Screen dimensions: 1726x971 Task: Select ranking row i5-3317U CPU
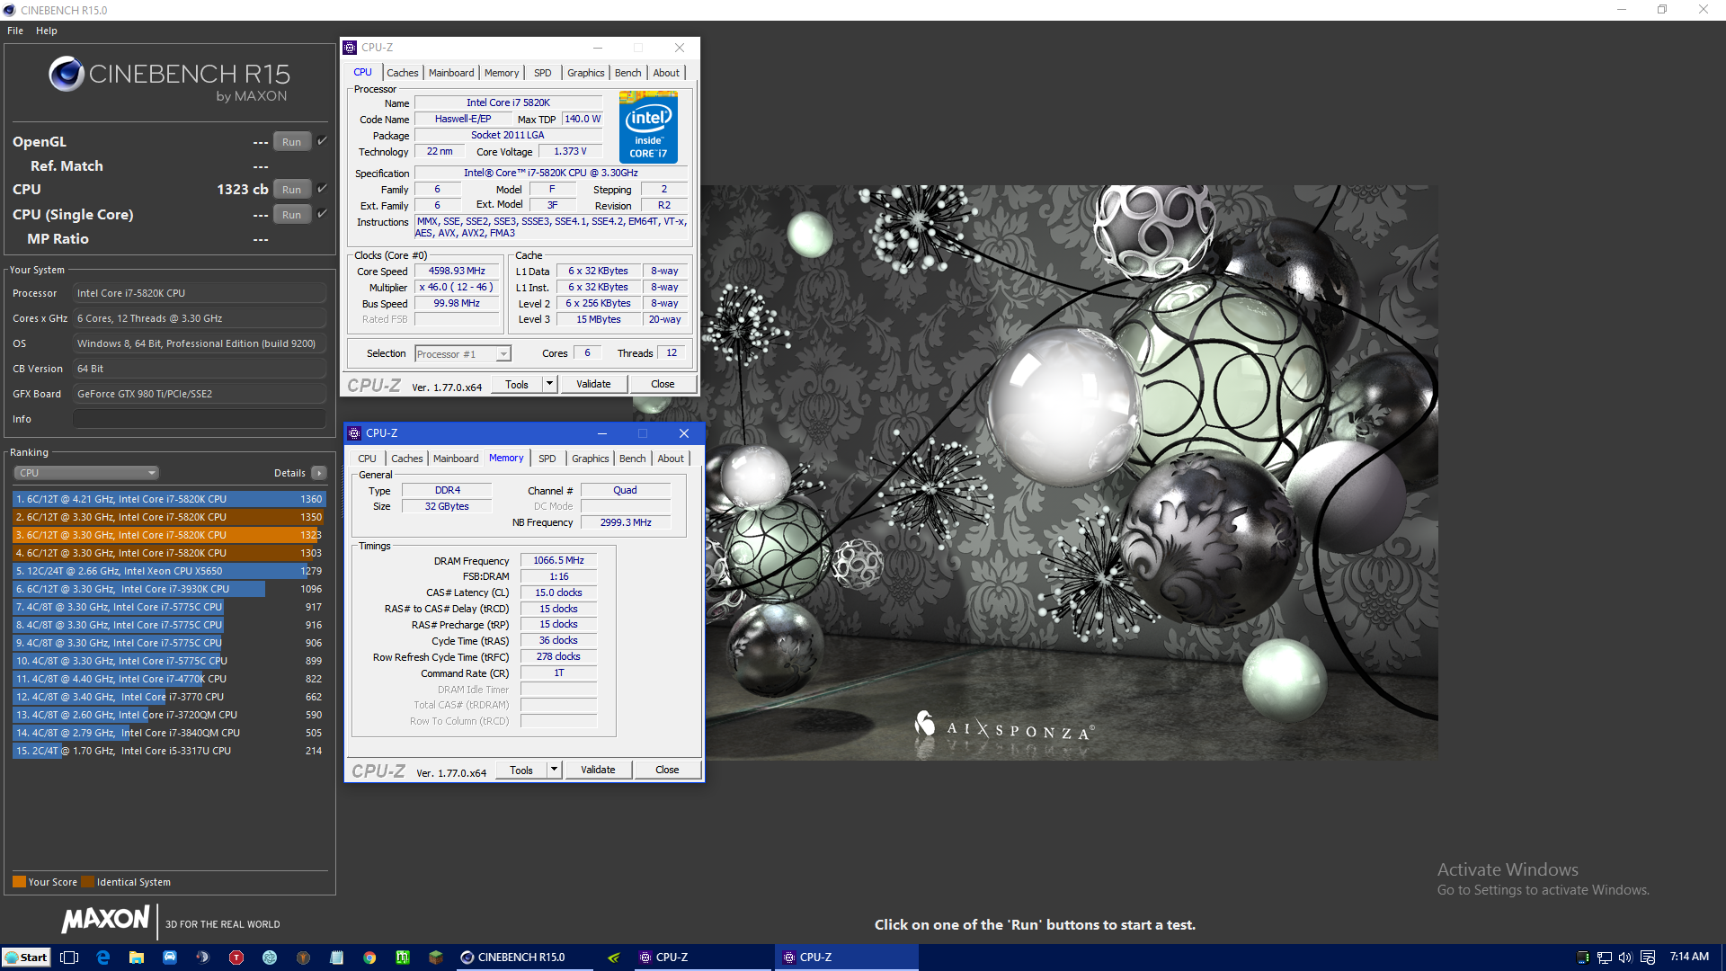pyautogui.click(x=169, y=751)
